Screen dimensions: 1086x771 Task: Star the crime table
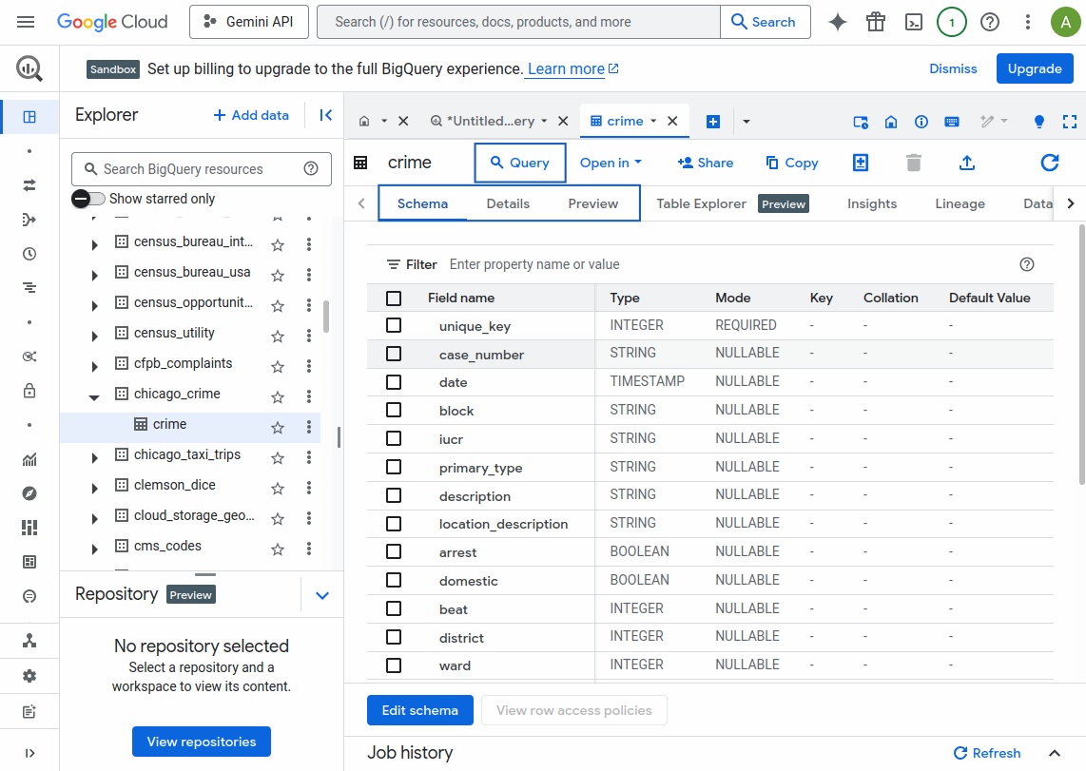click(x=278, y=427)
